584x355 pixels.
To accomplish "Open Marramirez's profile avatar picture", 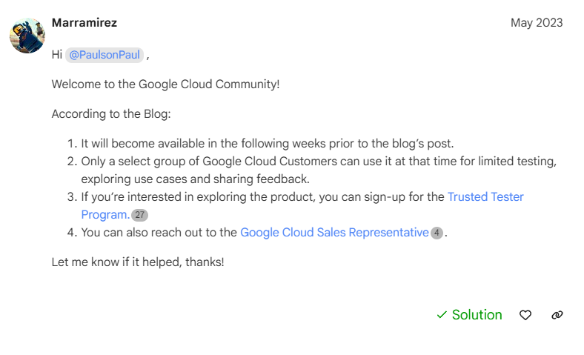I will 27,36.
